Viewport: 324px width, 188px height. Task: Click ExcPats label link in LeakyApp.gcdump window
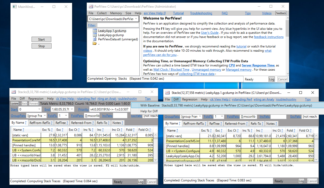[137, 116]
